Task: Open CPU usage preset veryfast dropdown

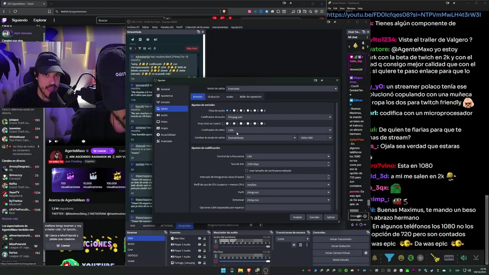Action: pyautogui.click(x=288, y=184)
